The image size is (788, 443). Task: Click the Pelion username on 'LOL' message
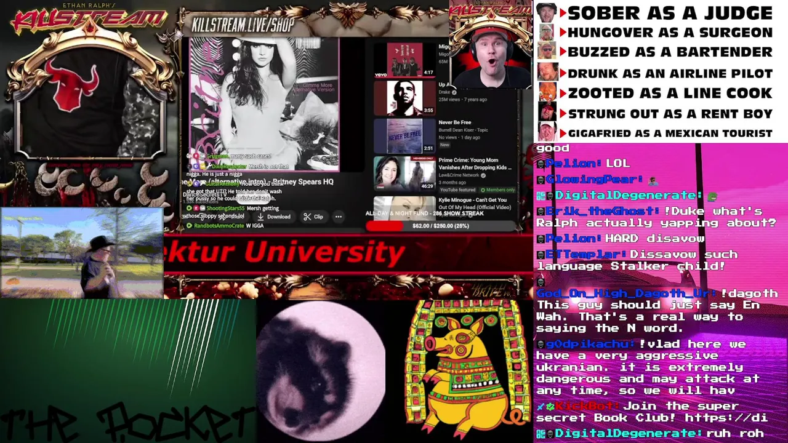pos(573,163)
